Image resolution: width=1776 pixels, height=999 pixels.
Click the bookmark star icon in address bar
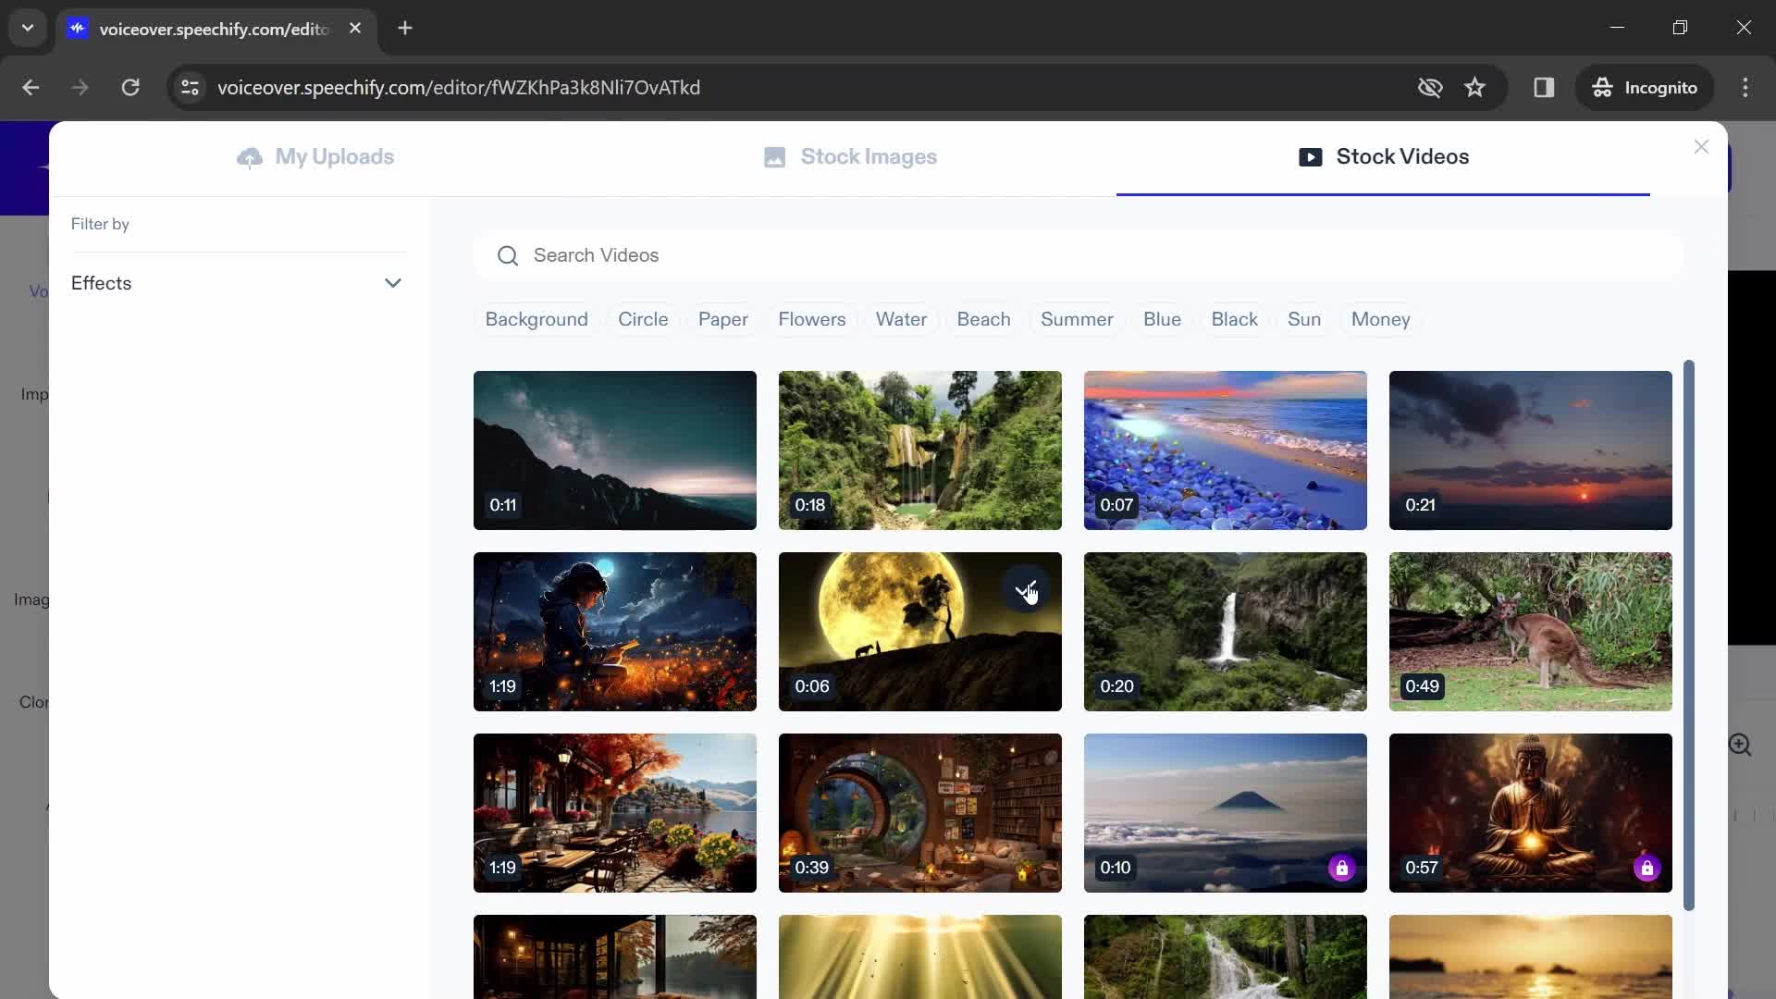(x=1476, y=87)
